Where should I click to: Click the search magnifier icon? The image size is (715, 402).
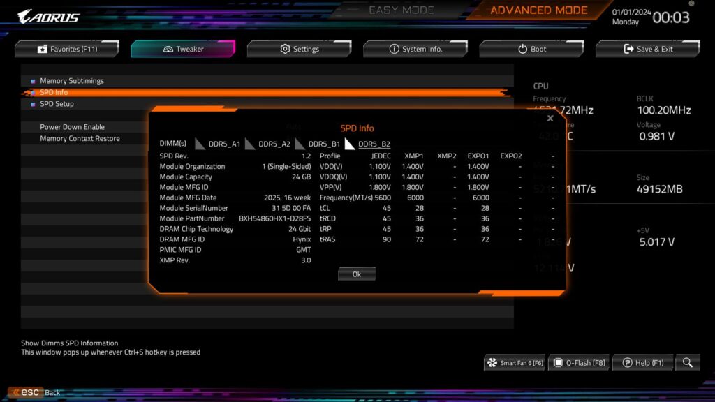pyautogui.click(x=688, y=363)
